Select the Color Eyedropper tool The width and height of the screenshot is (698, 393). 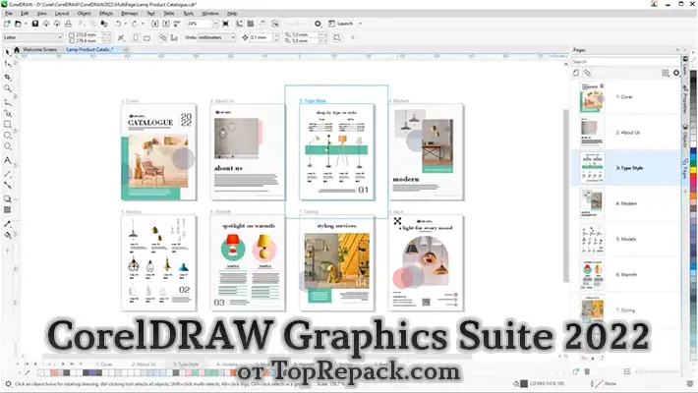coord(7,224)
